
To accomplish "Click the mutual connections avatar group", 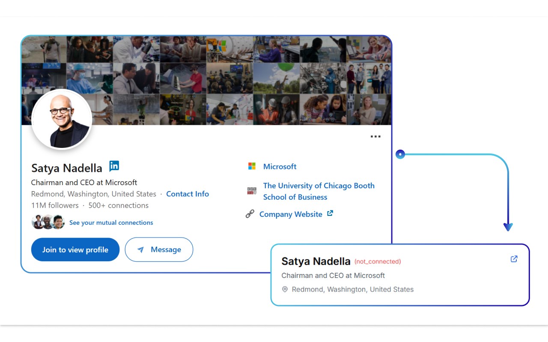I will coord(48,222).
